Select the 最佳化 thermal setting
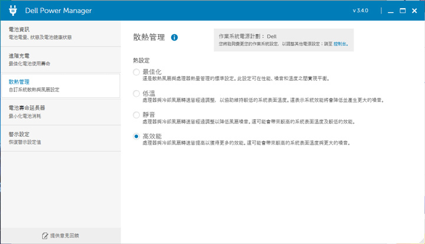This screenshot has width=425, height=244. coord(136,72)
